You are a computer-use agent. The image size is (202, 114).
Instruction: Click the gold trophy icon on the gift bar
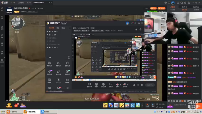9,105
